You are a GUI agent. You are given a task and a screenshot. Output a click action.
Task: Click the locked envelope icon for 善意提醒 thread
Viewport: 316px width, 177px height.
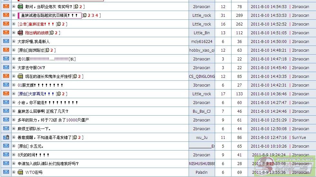tap(6, 137)
